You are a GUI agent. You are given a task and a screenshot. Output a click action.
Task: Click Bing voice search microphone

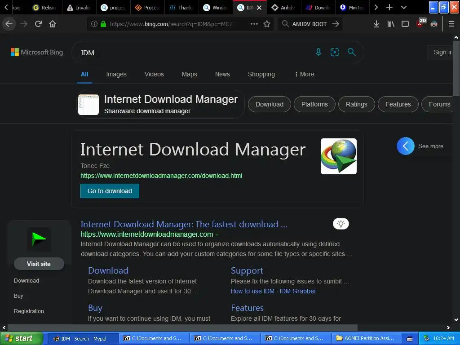point(318,52)
